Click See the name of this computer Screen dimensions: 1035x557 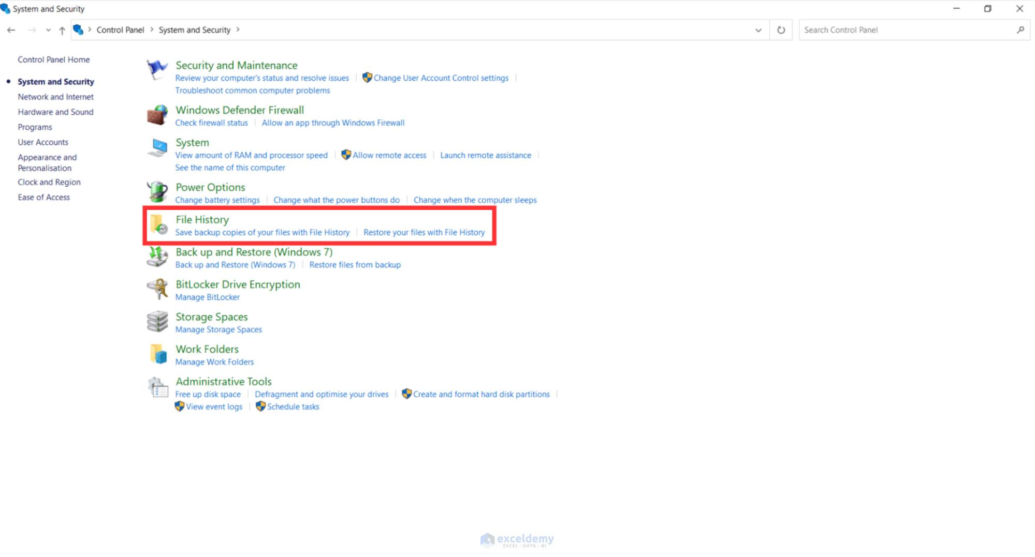click(230, 167)
